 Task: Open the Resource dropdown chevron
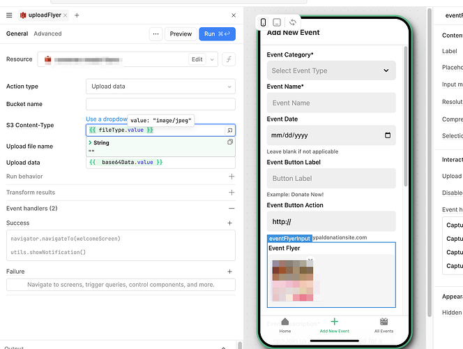212,59
